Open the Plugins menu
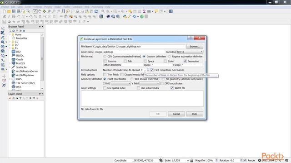Screen dimensions: 291x163 pyautogui.click(x=48, y=7)
